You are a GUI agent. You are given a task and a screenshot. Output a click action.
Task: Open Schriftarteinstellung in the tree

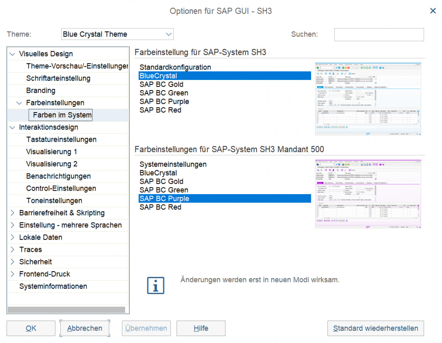click(x=58, y=79)
